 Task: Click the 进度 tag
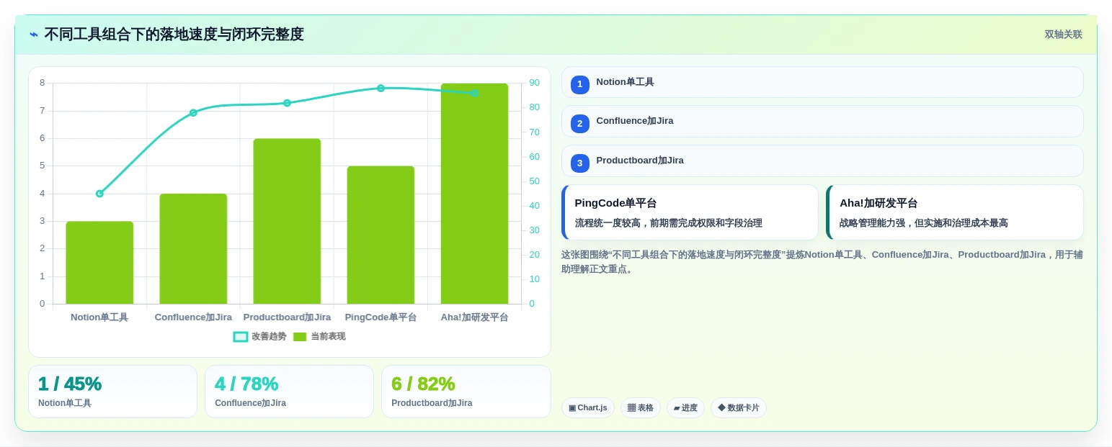pyautogui.click(x=685, y=407)
